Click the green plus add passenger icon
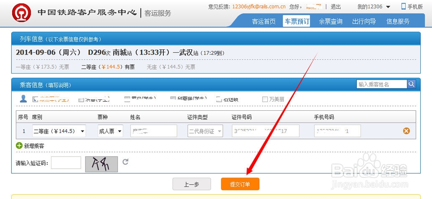The height and width of the screenshot is (199, 432). pos(19,145)
